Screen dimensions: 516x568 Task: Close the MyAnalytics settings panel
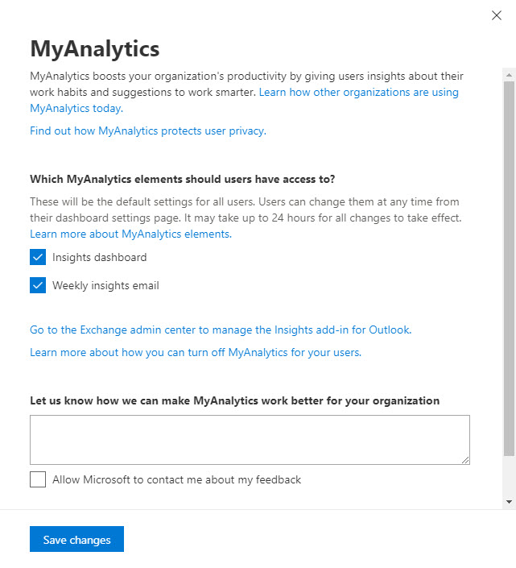(497, 15)
